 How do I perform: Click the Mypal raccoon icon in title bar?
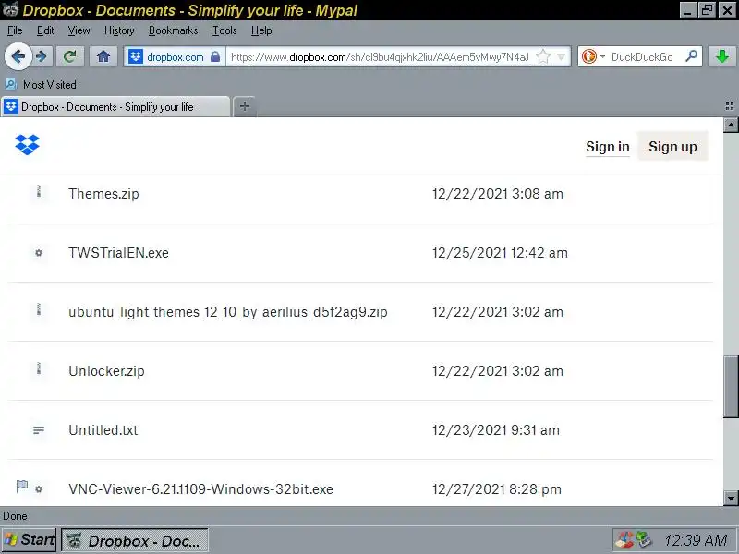[10, 9]
